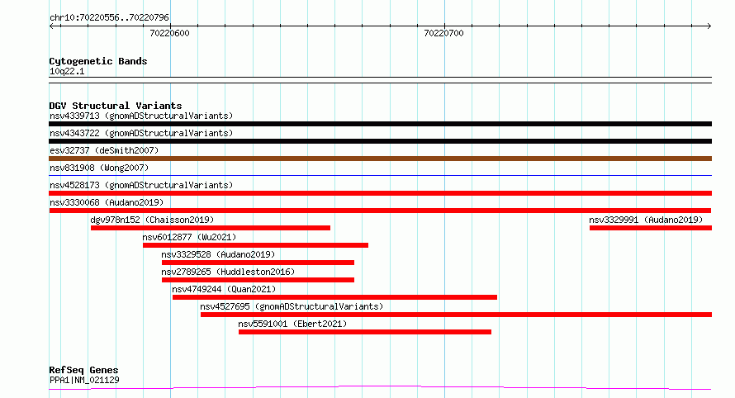The height and width of the screenshot is (398, 735).
Task: Select the black bar under nsv4343722
Action: [x=380, y=141]
